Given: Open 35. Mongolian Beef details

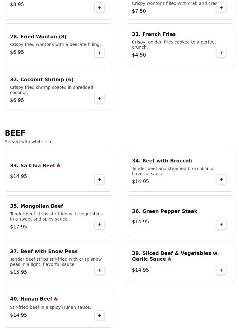Looking at the screenshot, I should (37, 206).
